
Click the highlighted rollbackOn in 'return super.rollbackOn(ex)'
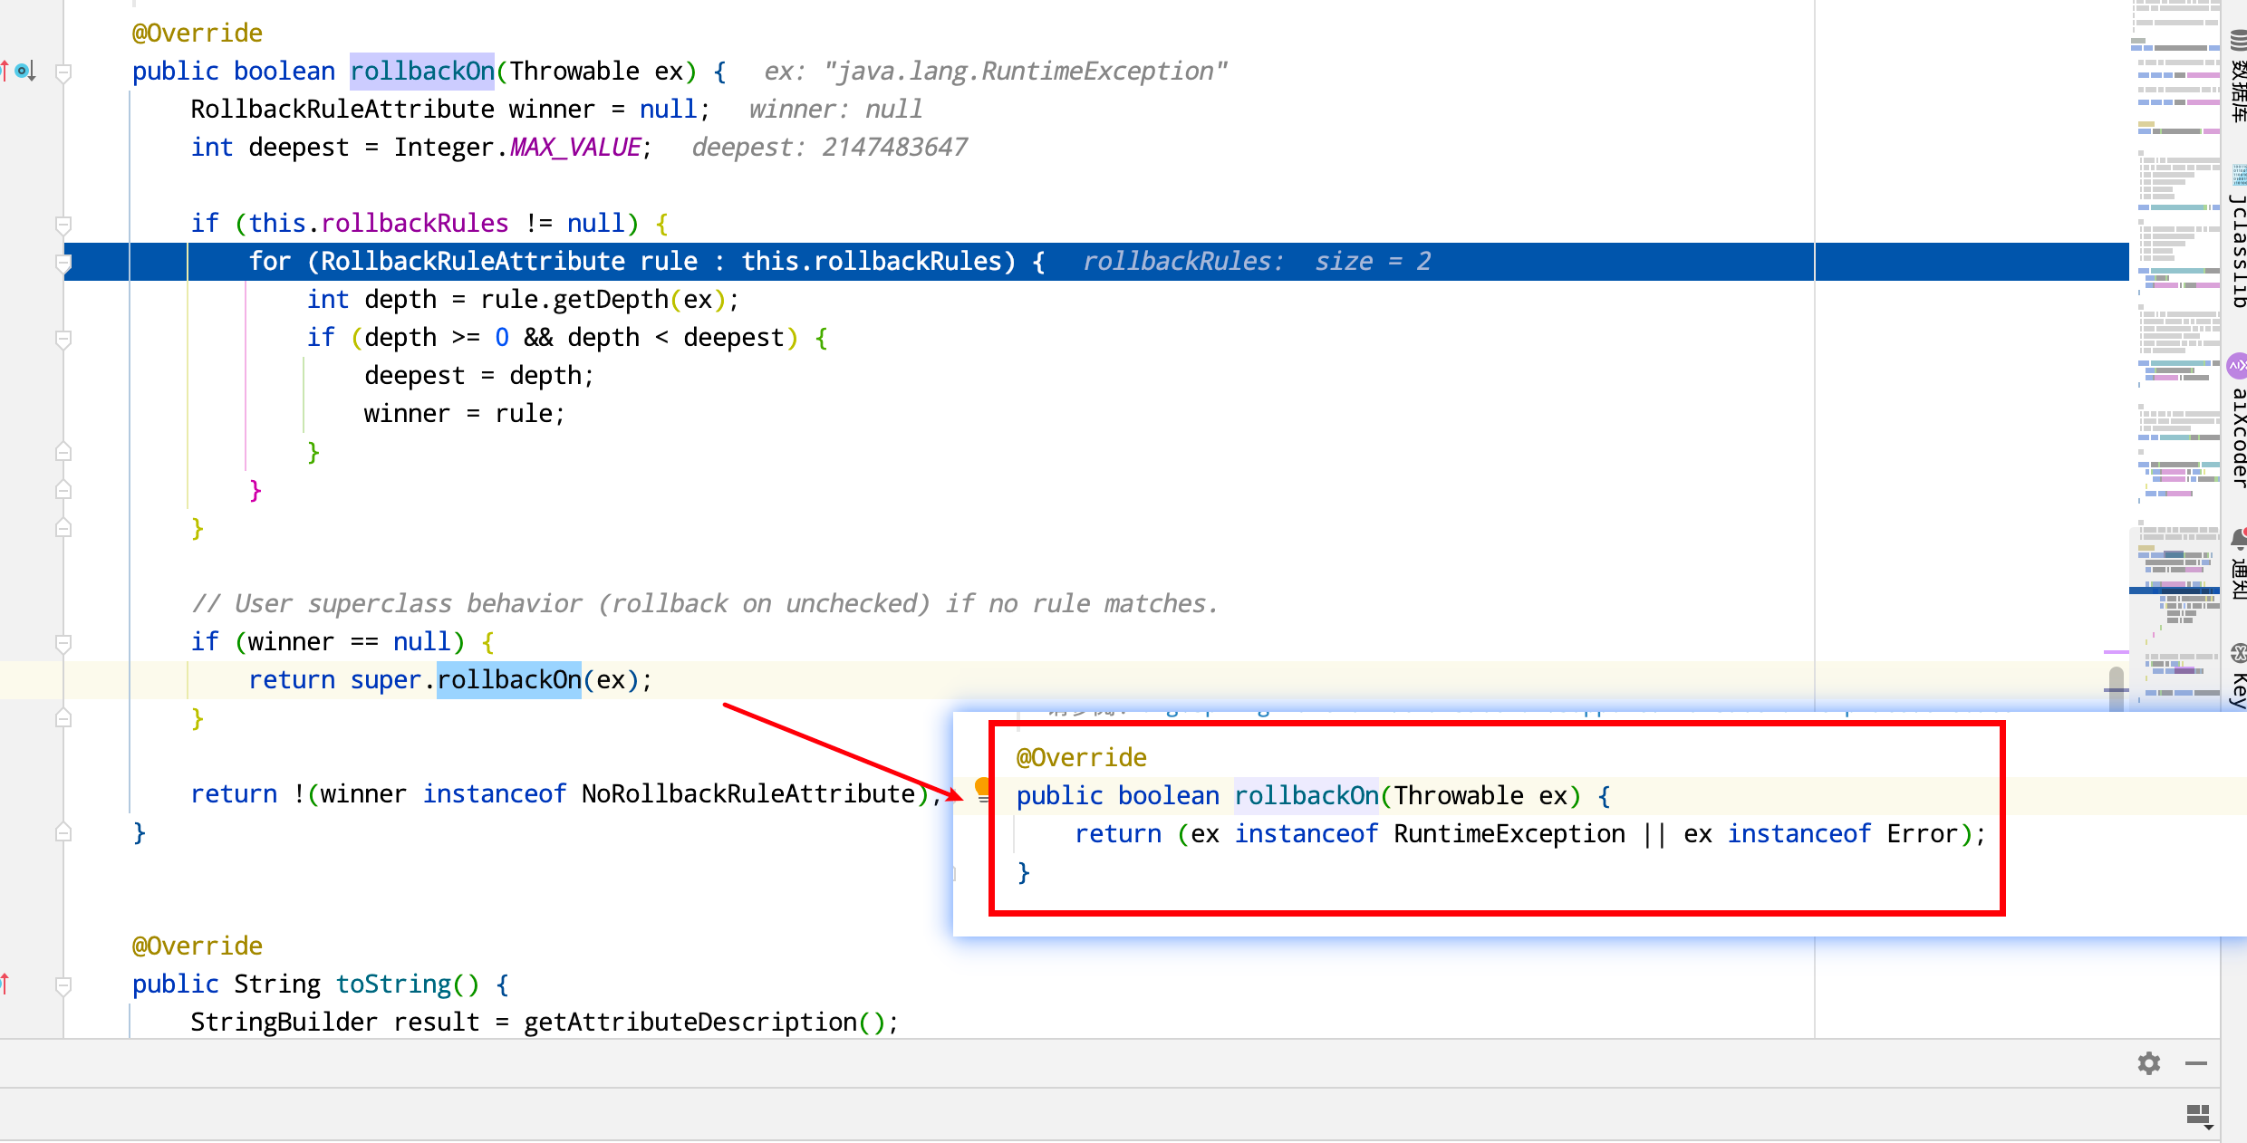click(x=509, y=679)
